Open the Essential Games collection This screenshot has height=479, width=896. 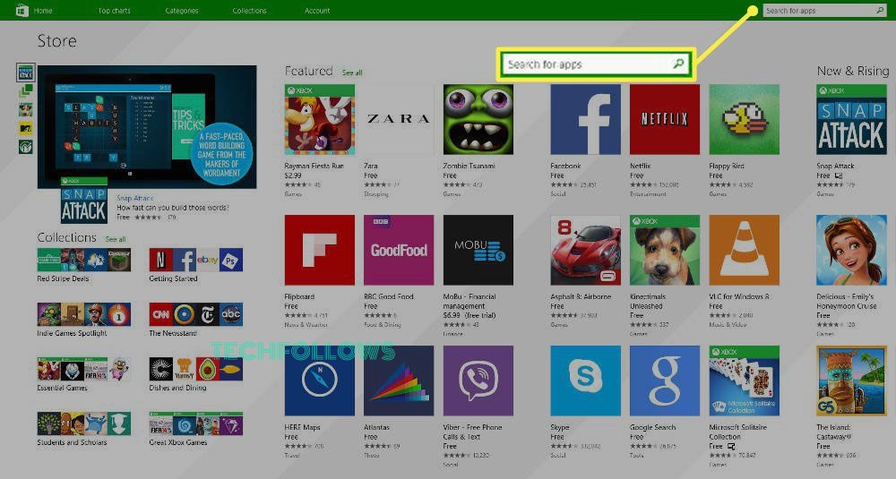click(84, 370)
